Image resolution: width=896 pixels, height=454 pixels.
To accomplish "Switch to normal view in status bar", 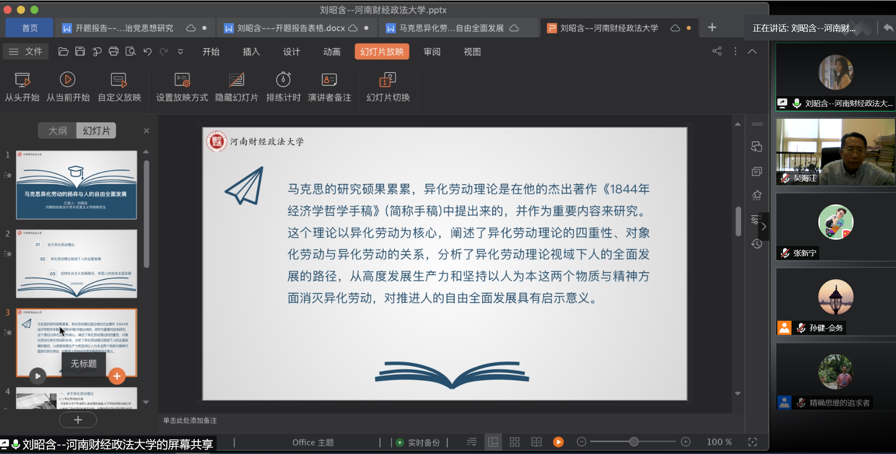I will 493,442.
